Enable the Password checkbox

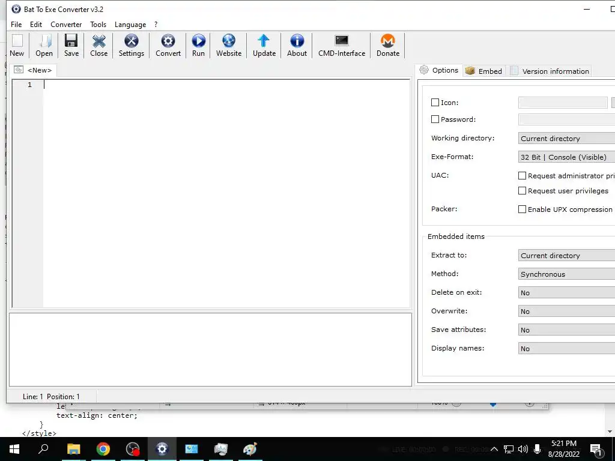click(x=435, y=119)
